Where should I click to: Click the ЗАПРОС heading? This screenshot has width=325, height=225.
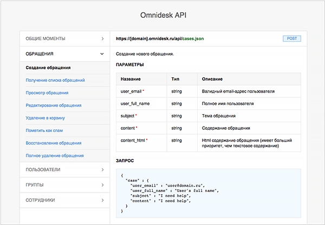[125, 161]
